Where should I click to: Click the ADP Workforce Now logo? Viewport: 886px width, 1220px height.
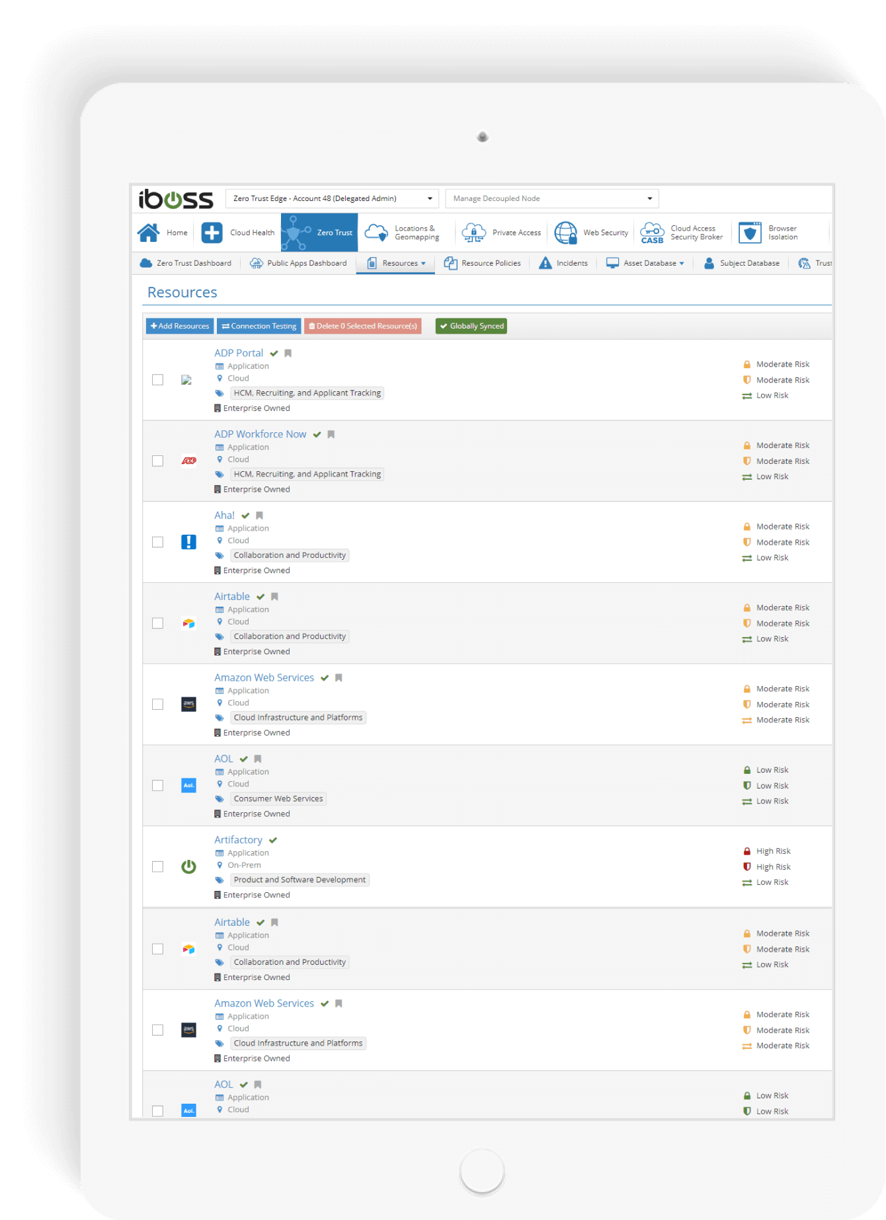(x=188, y=461)
